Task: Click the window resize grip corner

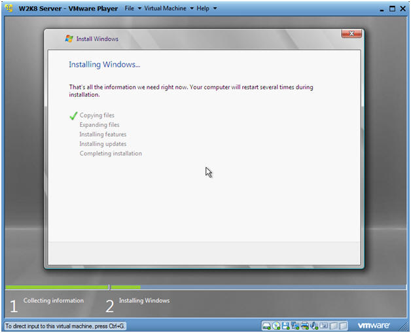Action: pos(403,326)
